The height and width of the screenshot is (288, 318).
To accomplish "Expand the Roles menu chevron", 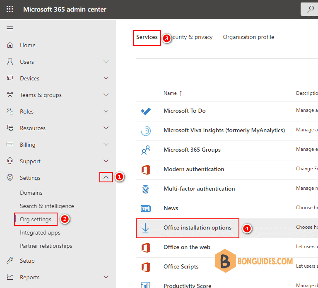I will [106, 111].
